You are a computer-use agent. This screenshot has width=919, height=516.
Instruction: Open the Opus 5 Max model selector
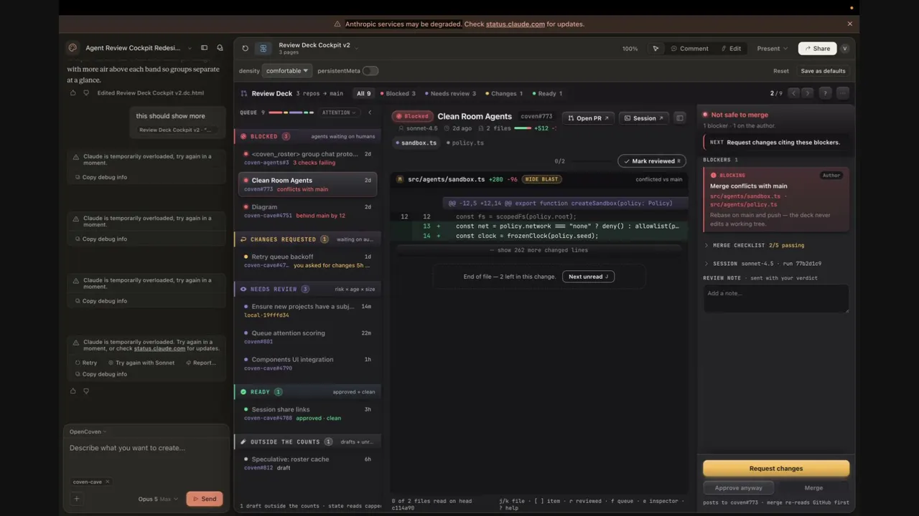click(158, 499)
